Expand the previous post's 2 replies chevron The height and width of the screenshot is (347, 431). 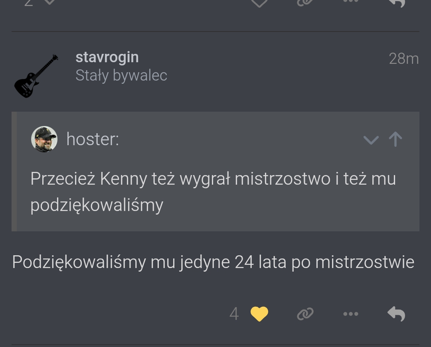pos(49,2)
